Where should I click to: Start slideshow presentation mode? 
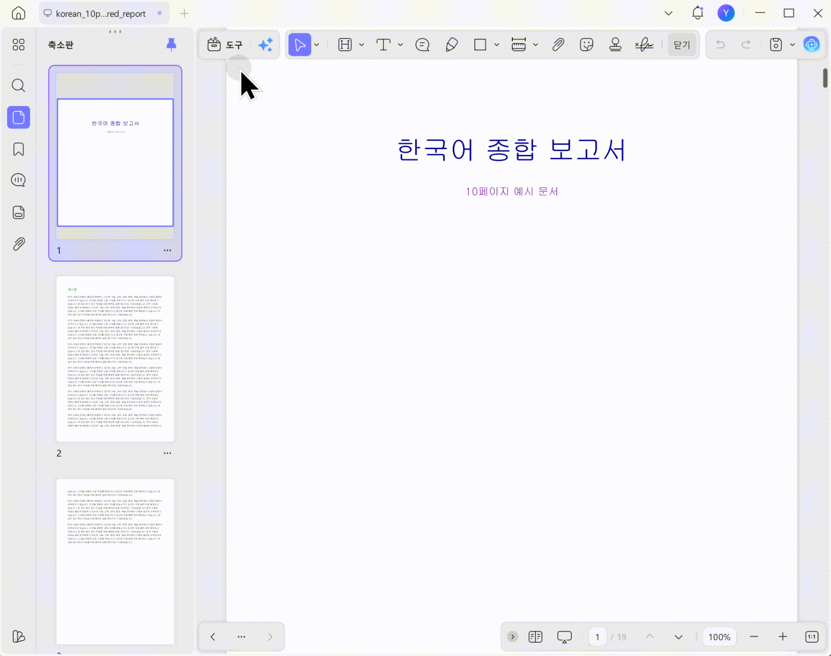(x=564, y=637)
